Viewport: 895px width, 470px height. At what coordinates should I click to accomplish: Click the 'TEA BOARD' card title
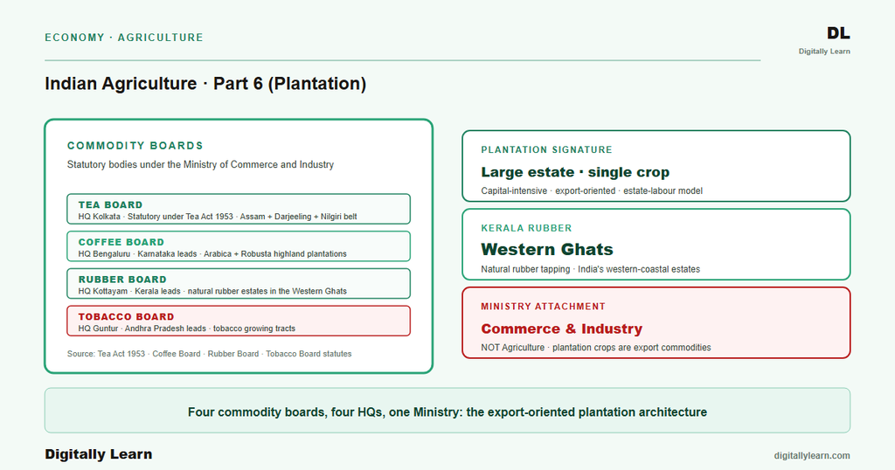[x=111, y=204]
